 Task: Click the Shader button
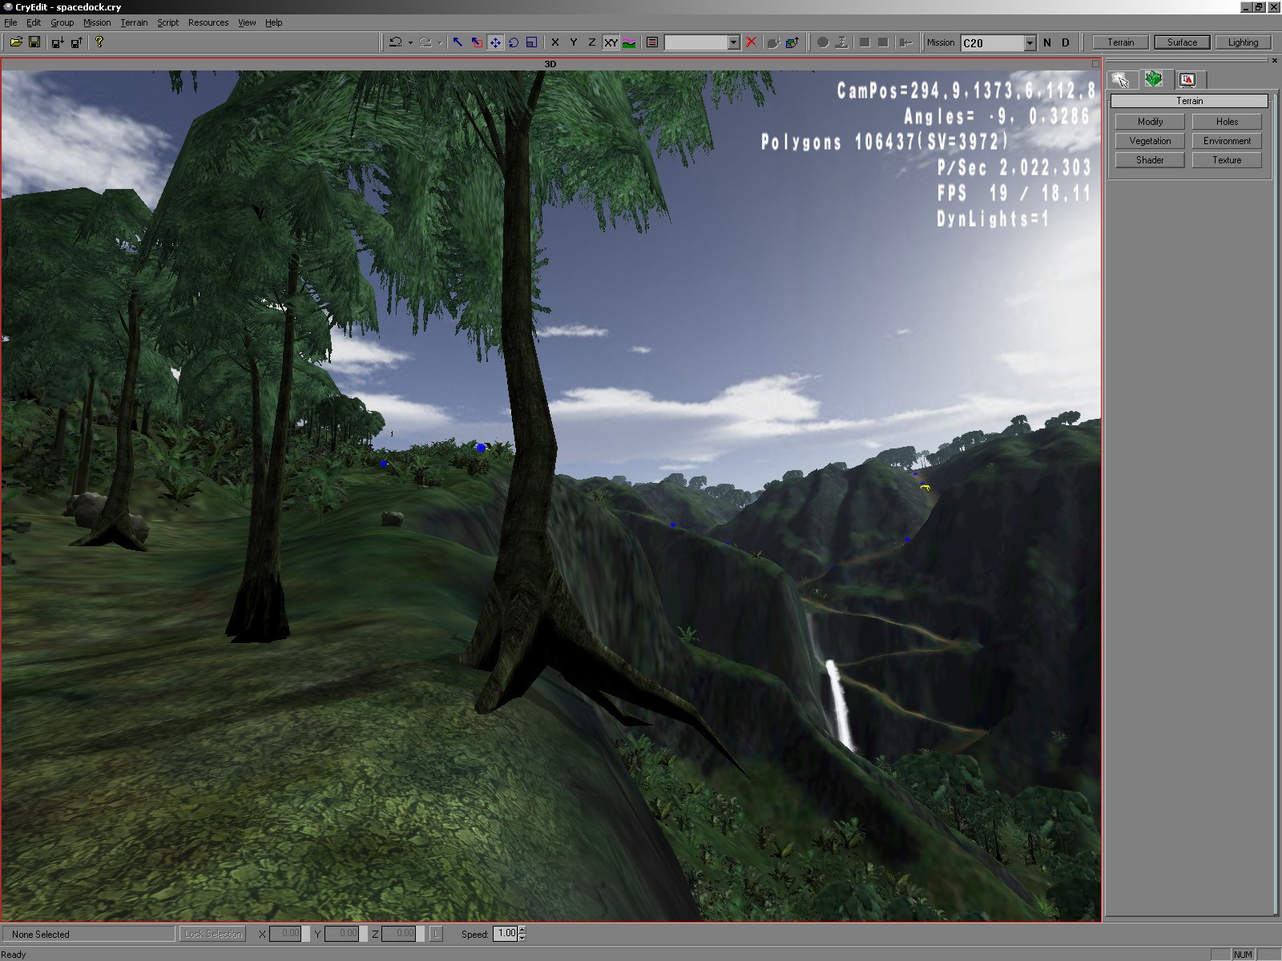[x=1150, y=160]
